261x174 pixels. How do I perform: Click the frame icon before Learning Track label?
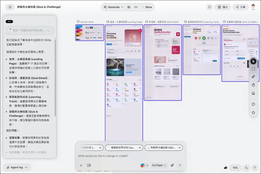tap(186, 22)
